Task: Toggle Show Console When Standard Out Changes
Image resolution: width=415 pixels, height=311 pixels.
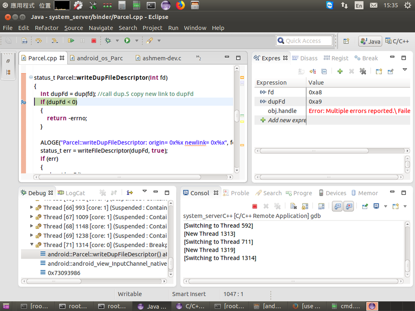Action: (x=337, y=206)
